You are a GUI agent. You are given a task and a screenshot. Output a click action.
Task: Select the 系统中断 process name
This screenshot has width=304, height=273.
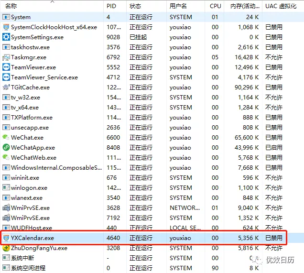click(x=22, y=258)
